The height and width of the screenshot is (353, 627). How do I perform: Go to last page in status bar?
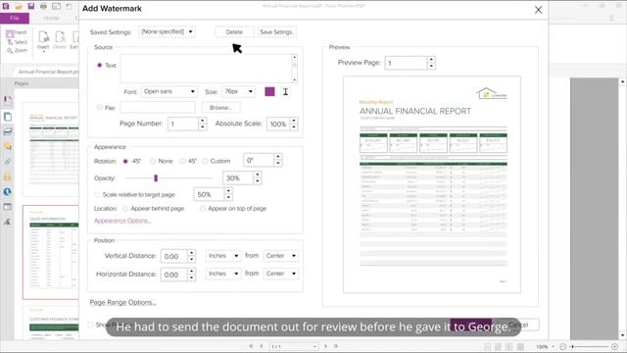pos(336,346)
